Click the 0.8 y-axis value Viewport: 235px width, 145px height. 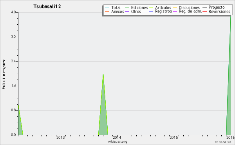click(x=13, y=110)
